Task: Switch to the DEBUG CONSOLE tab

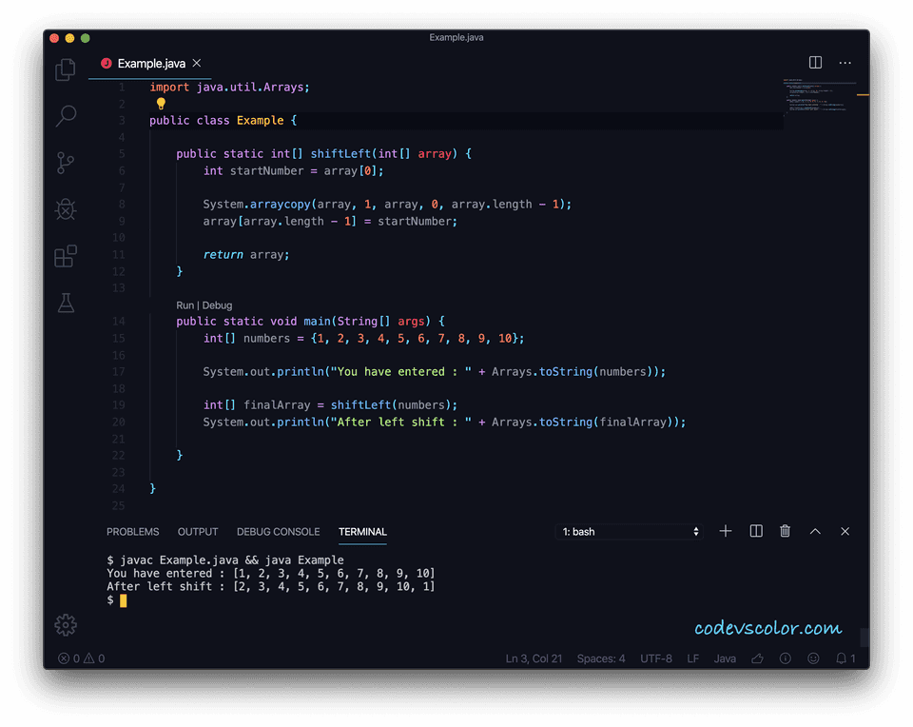Action: pyautogui.click(x=278, y=532)
